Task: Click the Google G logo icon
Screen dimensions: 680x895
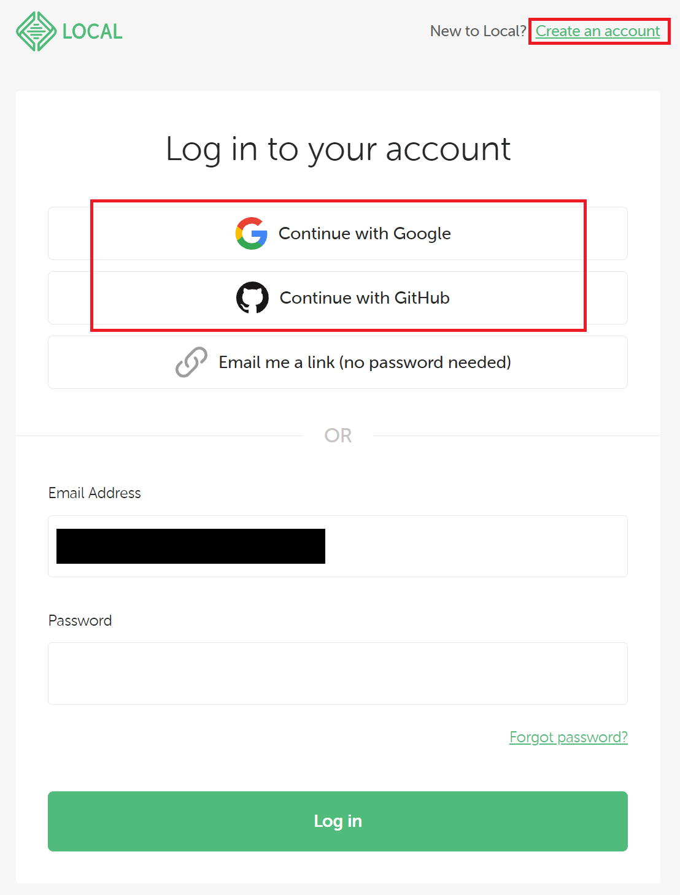Action: point(252,233)
